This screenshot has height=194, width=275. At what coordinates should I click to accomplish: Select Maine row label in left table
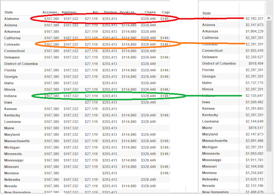pyautogui.click(x=9, y=128)
